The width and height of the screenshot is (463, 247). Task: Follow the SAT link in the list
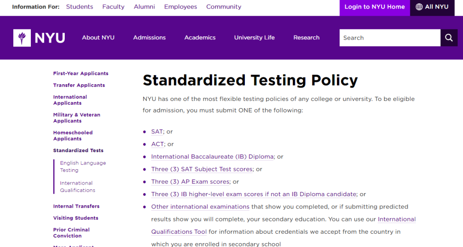pyautogui.click(x=157, y=132)
